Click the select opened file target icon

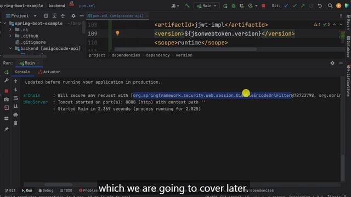click(x=46, y=16)
